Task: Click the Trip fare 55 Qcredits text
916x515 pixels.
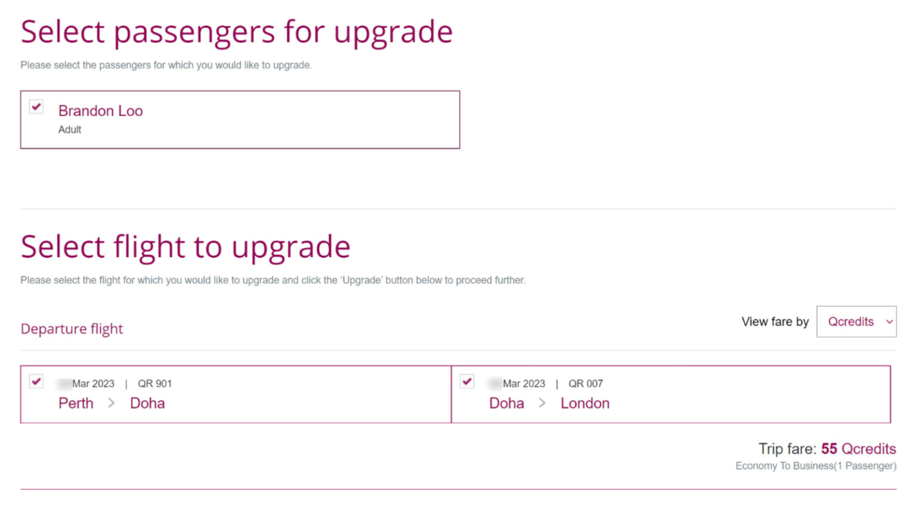Action: tap(827, 449)
